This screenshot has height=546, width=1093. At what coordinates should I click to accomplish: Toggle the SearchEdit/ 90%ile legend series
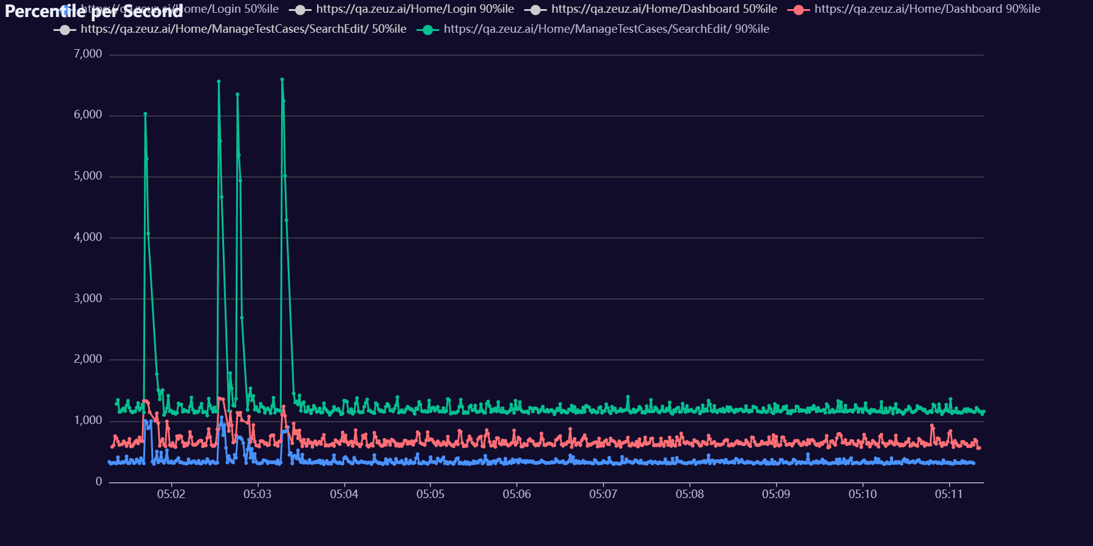tap(593, 29)
